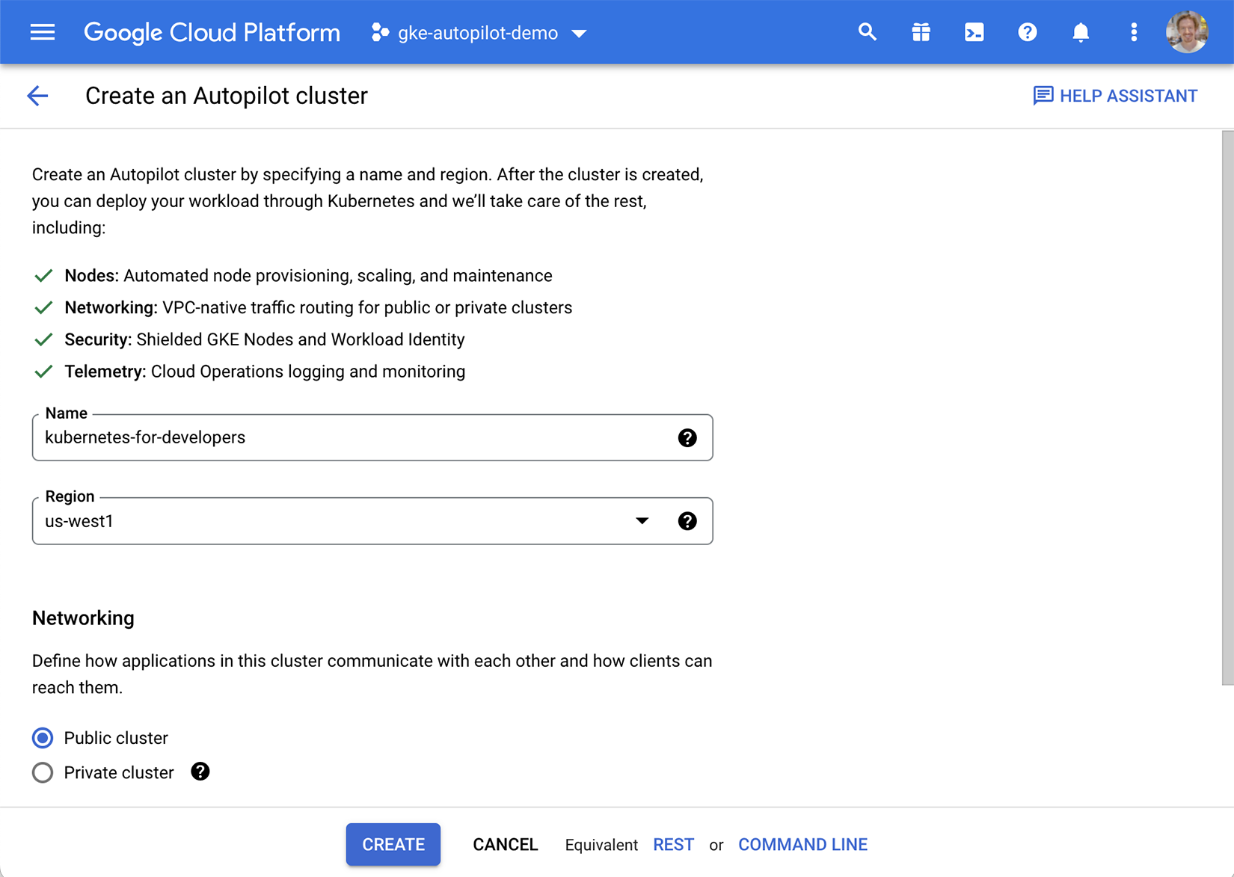
Task: Show help for Private cluster
Action: [x=200, y=772]
